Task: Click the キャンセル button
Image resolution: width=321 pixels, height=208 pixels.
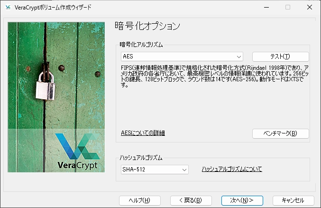Action: [293, 200]
